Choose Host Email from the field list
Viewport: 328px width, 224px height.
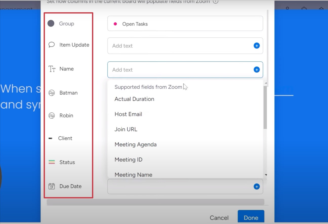coord(128,114)
